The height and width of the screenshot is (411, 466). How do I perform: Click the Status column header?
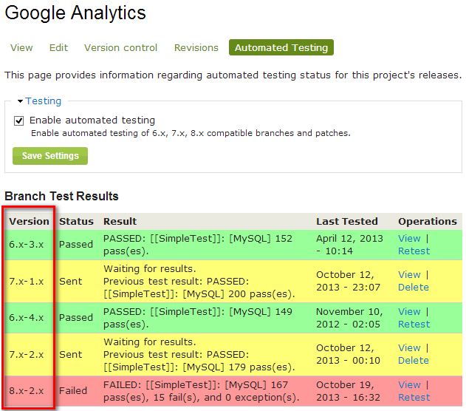pos(76,221)
